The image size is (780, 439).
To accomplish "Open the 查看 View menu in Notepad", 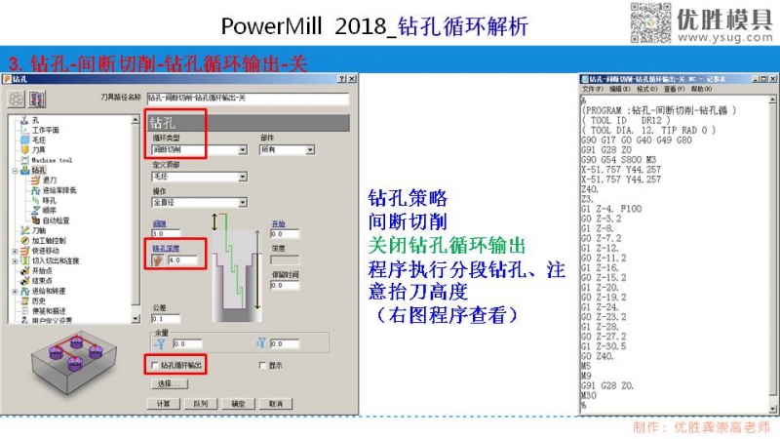I will (x=674, y=89).
